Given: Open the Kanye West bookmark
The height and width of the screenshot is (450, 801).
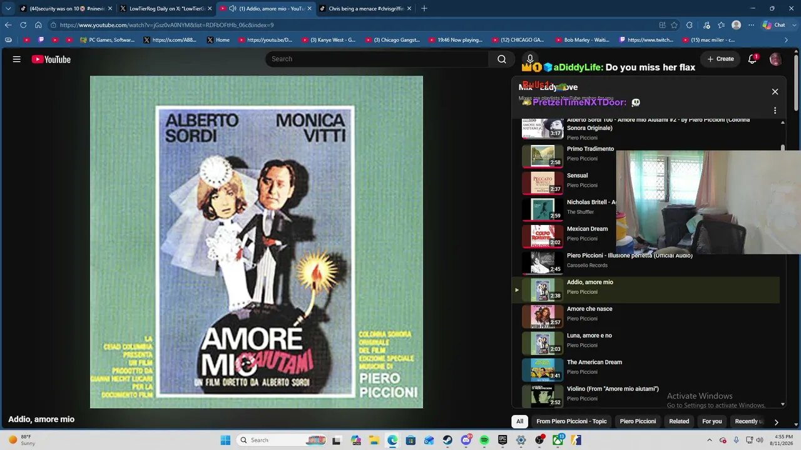Looking at the screenshot, I should (329, 40).
